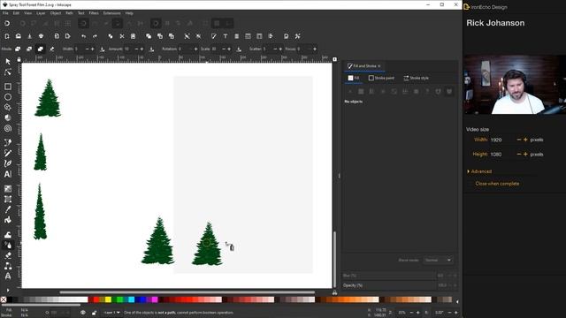The width and height of the screenshot is (566, 318).
Task: Click the Save document icon
Action: point(29,36)
